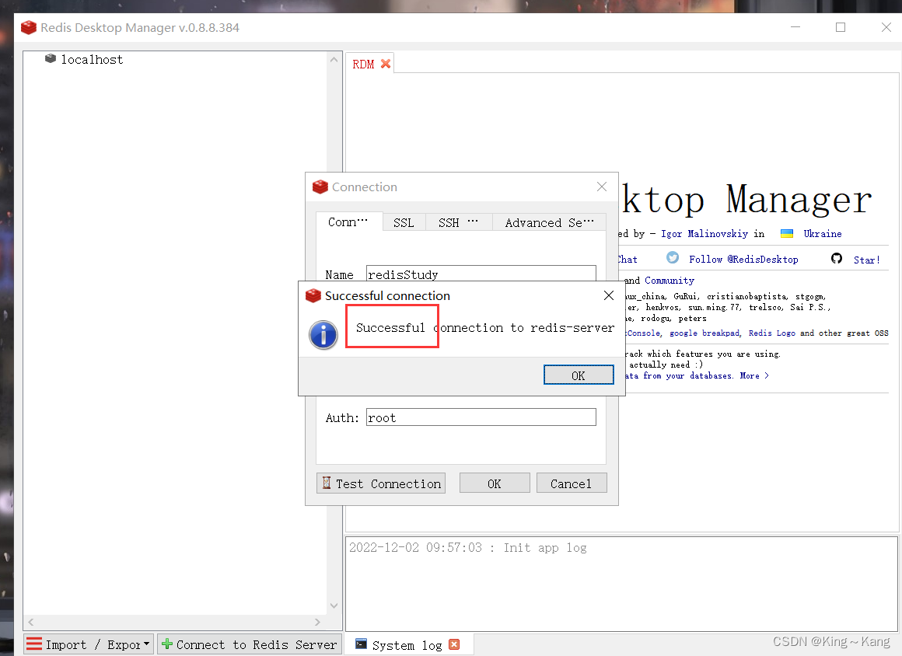Select the Conn... tab in Connection dialog
The image size is (902, 656).
[x=348, y=222]
